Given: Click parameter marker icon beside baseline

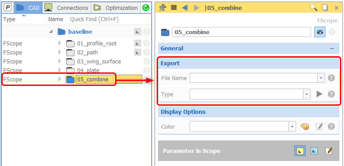Looking at the screenshot, I should click(x=137, y=32).
